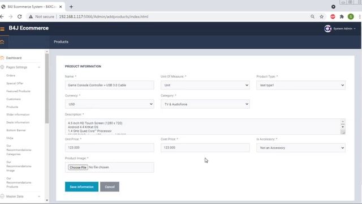This screenshot has width=362, height=204.
Task: Click the Unit Price input field
Action: 109,147
